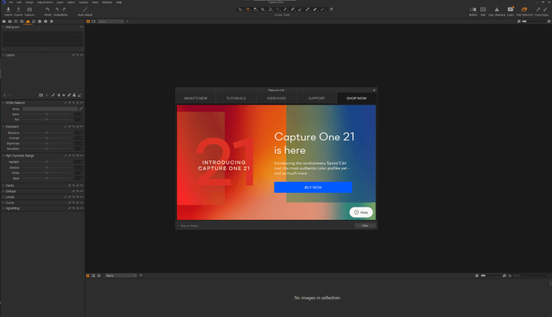Open the White Balance Mode dropdown
This screenshot has height=317, width=552.
coord(50,109)
